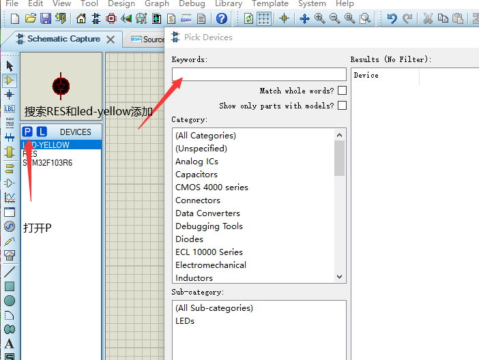Open the Design menu
The width and height of the screenshot is (479, 360).
point(121,3)
